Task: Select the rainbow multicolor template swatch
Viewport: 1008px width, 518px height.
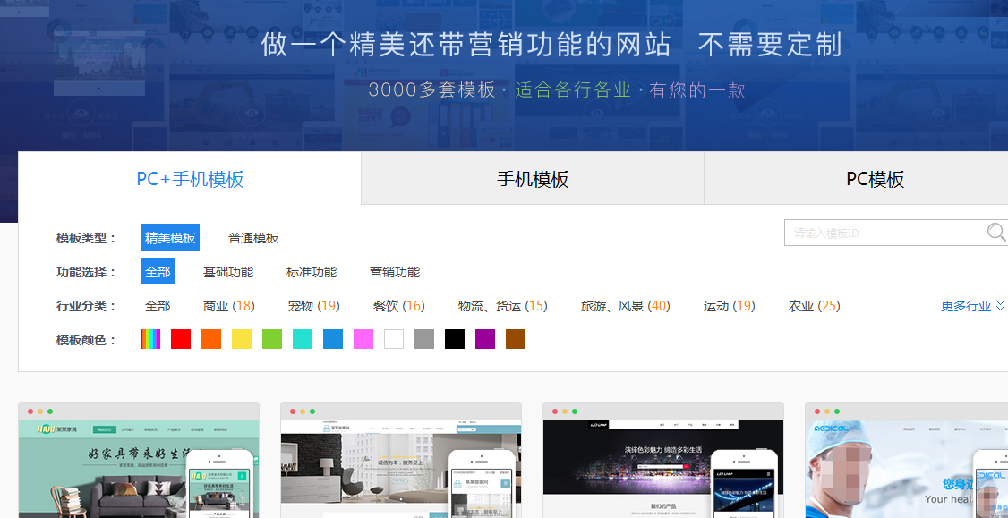Action: [150, 339]
